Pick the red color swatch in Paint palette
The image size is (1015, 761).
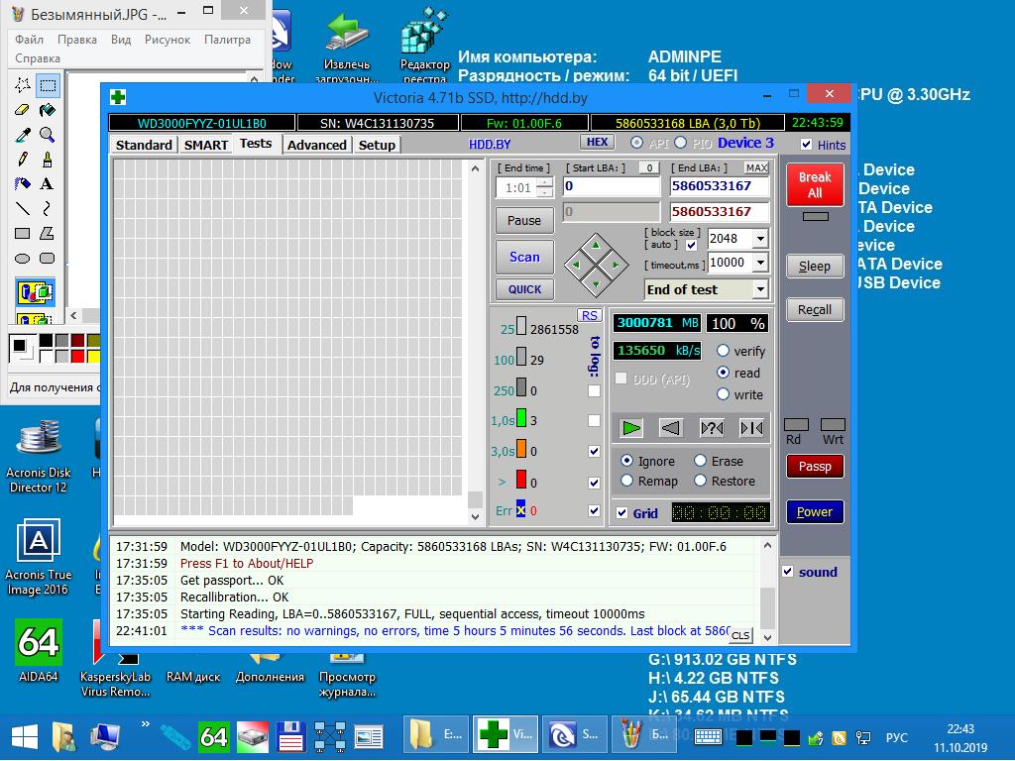click(77, 356)
